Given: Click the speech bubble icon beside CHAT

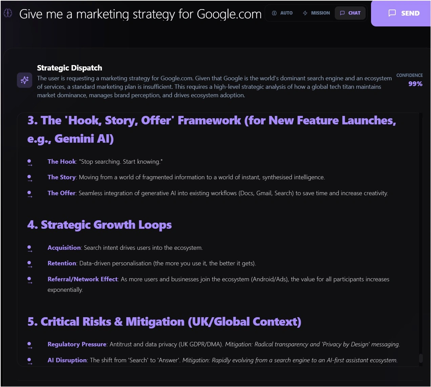Looking at the screenshot, I should (342, 13).
